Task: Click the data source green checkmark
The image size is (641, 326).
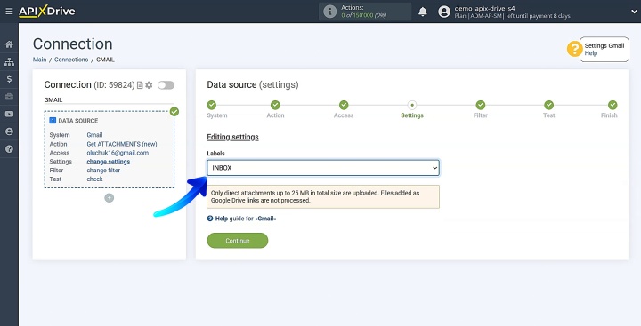Action: click(x=174, y=111)
